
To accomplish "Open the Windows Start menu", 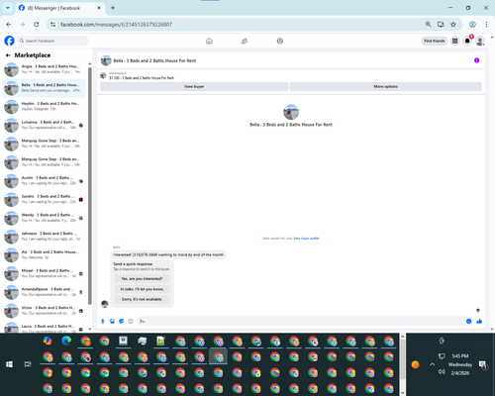I will tap(9, 364).
